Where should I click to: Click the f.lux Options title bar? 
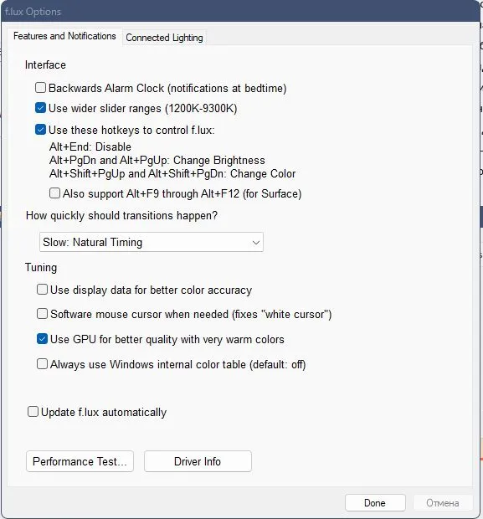241,11
